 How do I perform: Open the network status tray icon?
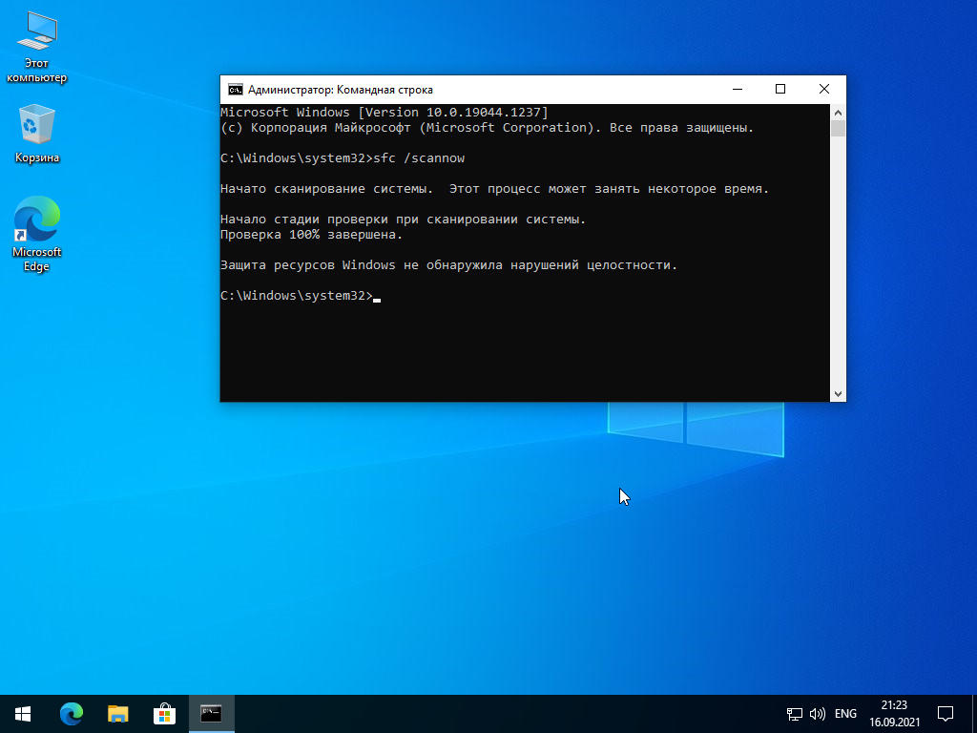click(x=794, y=713)
